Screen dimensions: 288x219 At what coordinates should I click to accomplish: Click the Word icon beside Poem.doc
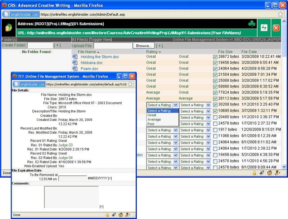(x=75, y=68)
